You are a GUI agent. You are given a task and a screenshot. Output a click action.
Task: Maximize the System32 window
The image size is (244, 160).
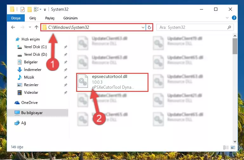click(216, 9)
